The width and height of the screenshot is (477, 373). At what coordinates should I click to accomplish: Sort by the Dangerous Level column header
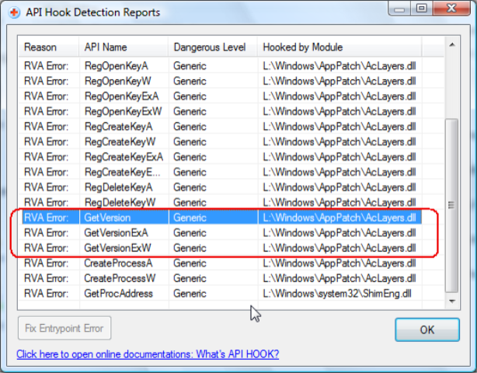pyautogui.click(x=213, y=47)
